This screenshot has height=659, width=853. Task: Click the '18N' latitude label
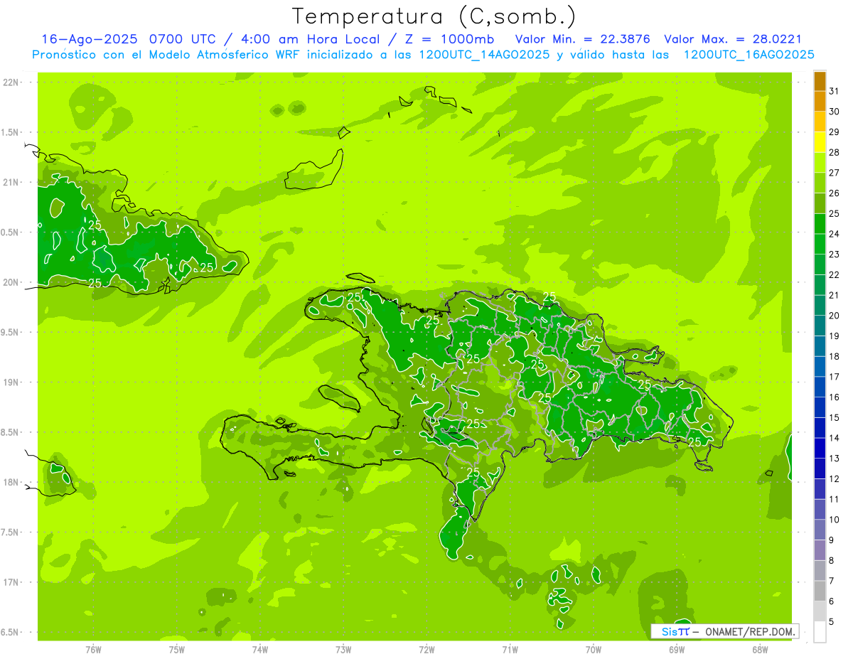pos(12,483)
